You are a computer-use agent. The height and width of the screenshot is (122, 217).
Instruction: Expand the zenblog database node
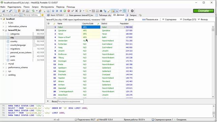click(x=3, y=75)
